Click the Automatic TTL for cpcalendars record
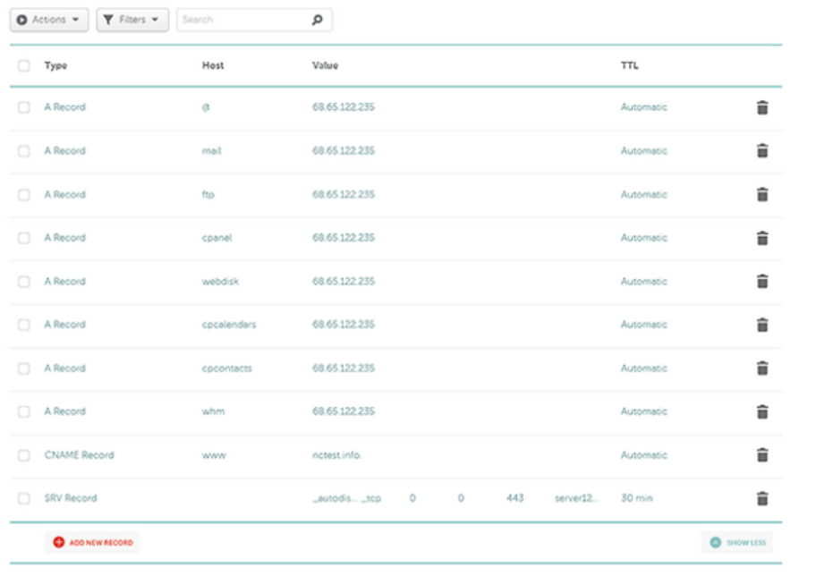 click(x=643, y=325)
